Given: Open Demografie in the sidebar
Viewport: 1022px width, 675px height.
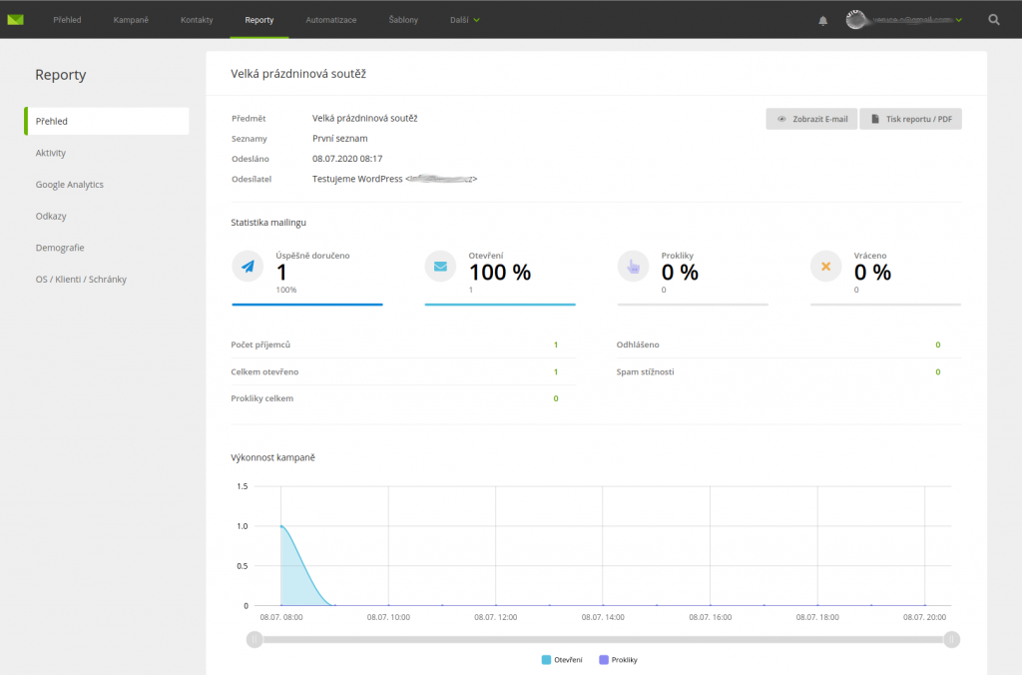Looking at the screenshot, I should [60, 248].
